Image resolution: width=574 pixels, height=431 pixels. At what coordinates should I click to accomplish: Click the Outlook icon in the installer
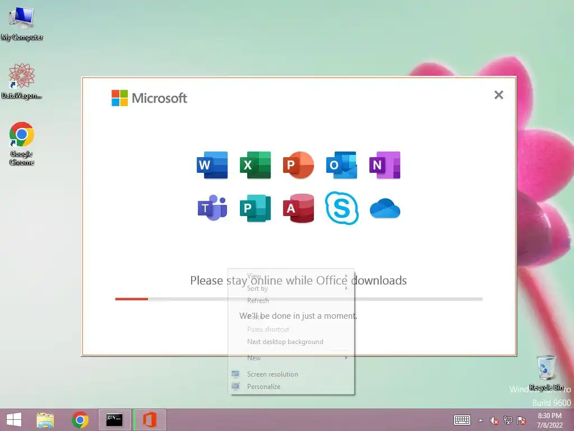tap(341, 165)
